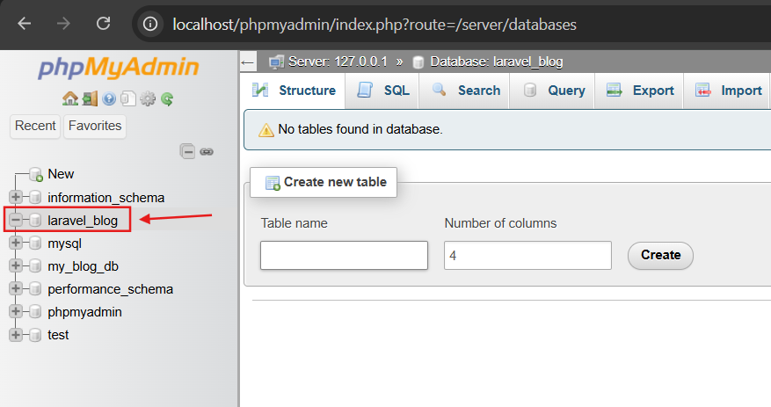This screenshot has height=407, width=771.
Task: Reload the page in browser
Action: (x=103, y=24)
